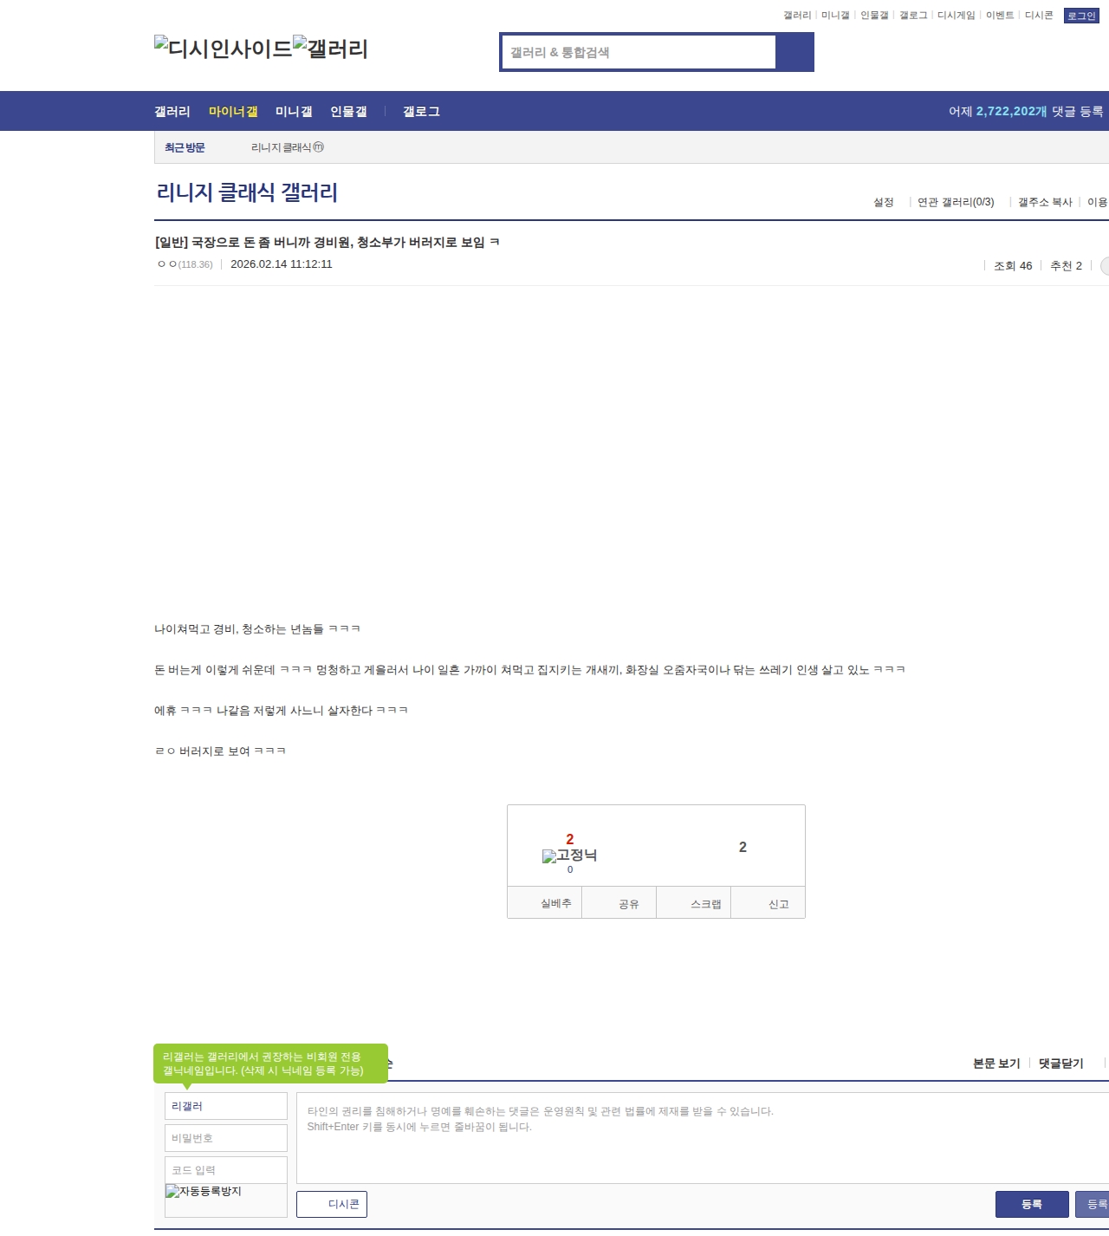Select 미니갤 in the blue navigation bar

coord(294,111)
